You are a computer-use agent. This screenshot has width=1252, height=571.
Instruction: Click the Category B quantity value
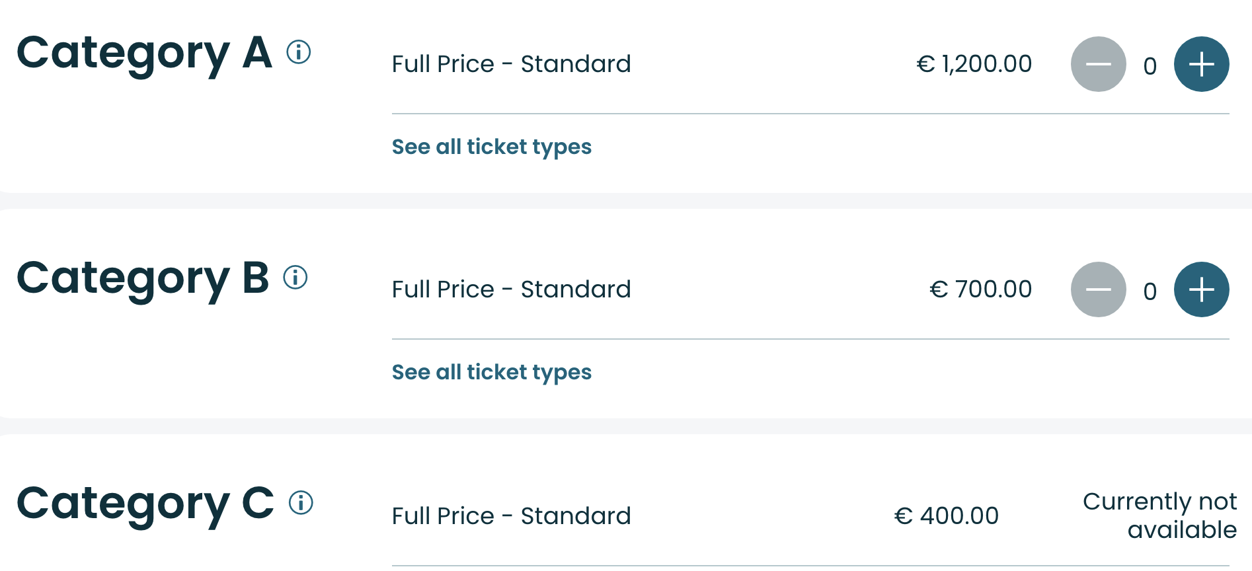1150,291
